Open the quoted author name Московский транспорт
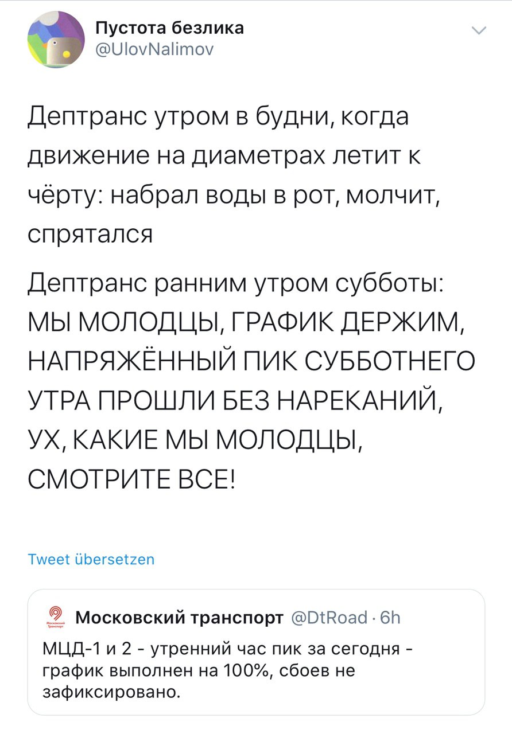512x734 pixels. point(180,617)
